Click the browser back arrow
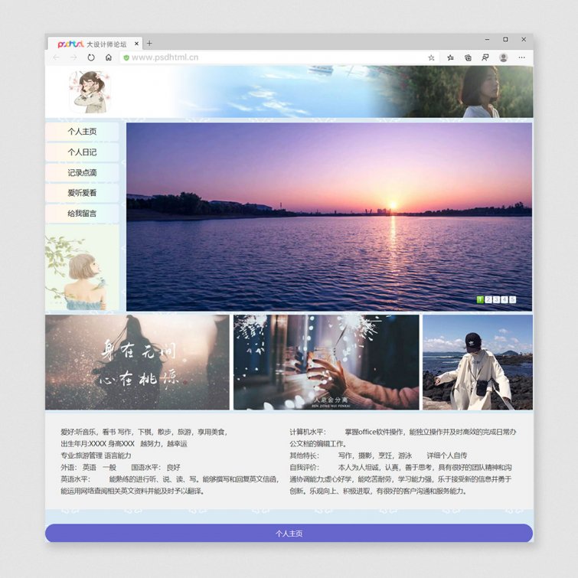578x578 pixels. click(x=56, y=57)
